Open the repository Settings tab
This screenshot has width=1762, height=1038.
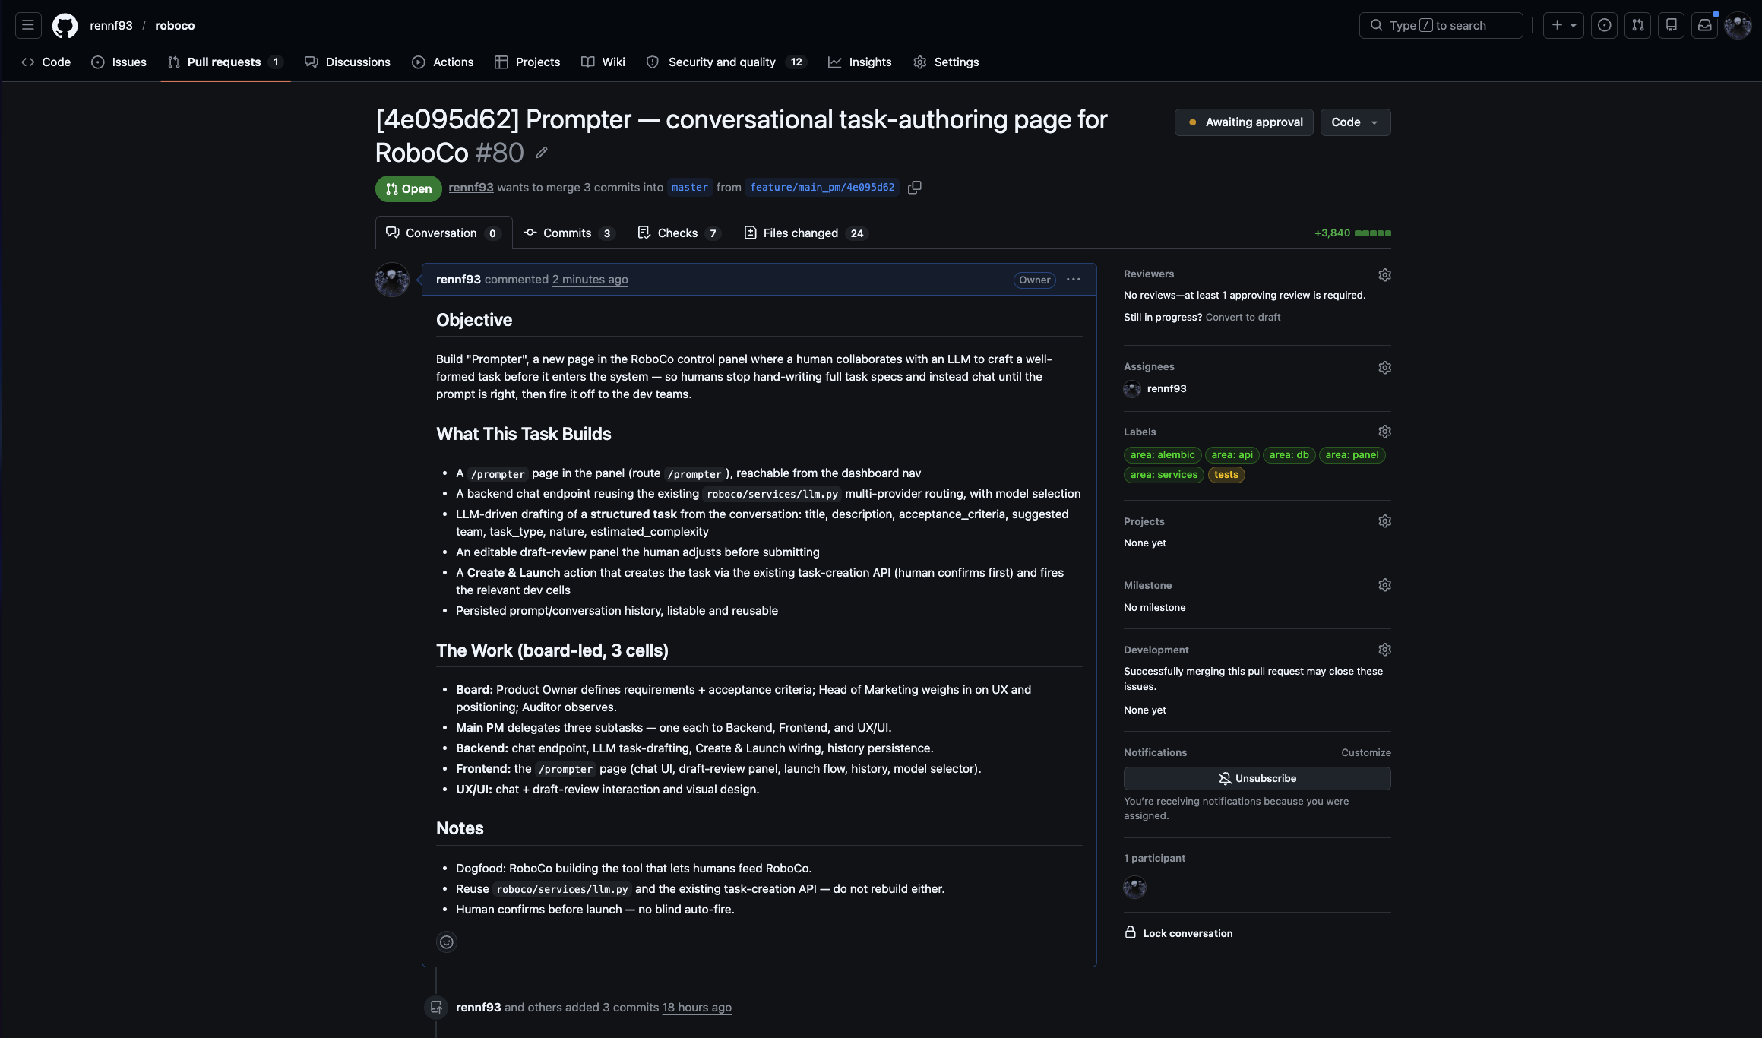pyautogui.click(x=946, y=62)
